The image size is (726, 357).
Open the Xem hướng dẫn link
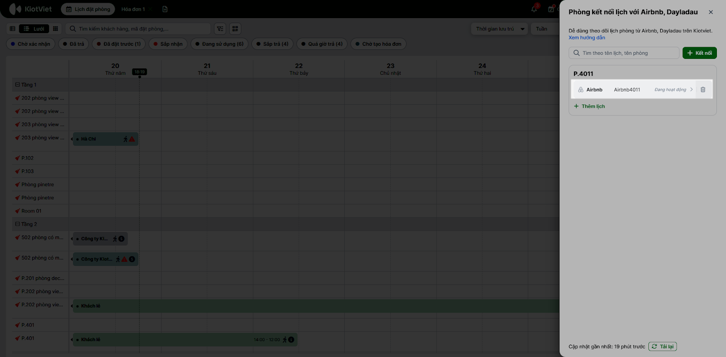pos(587,38)
